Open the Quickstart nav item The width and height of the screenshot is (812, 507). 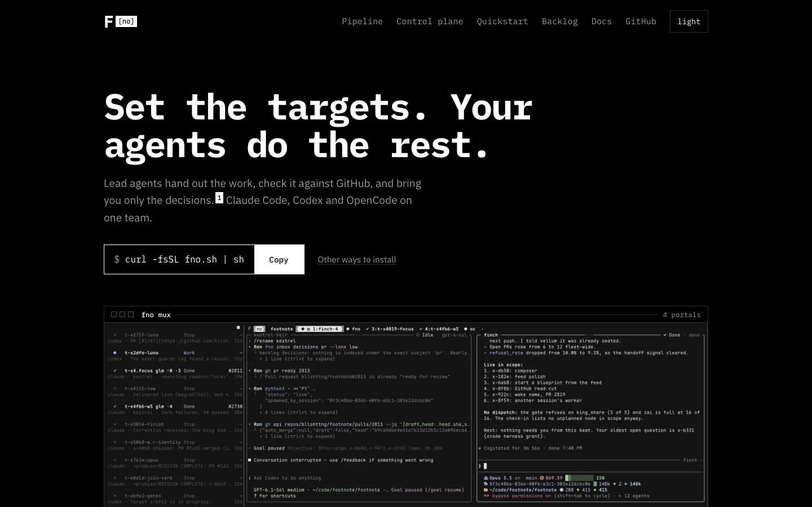pyautogui.click(x=502, y=21)
